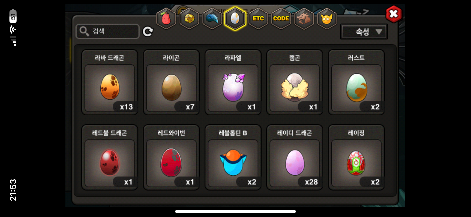Open the CODE tab
The width and height of the screenshot is (471, 217).
coord(281,19)
